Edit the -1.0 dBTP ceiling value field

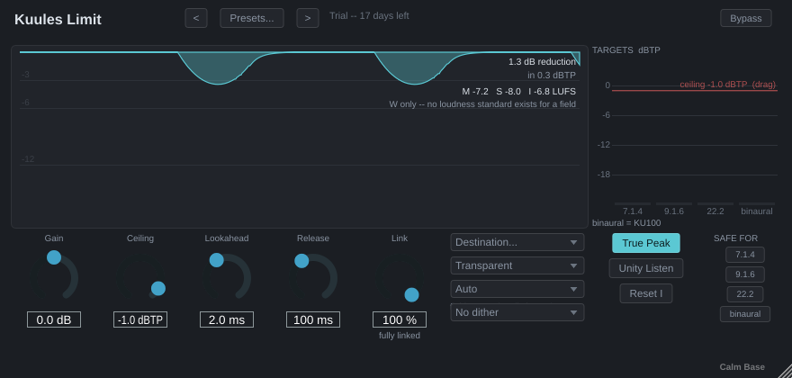[x=140, y=319]
